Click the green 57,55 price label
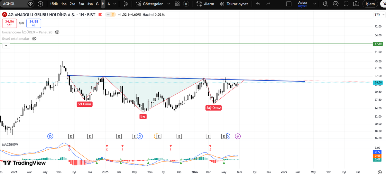386x175 pixels. click(378, 44)
